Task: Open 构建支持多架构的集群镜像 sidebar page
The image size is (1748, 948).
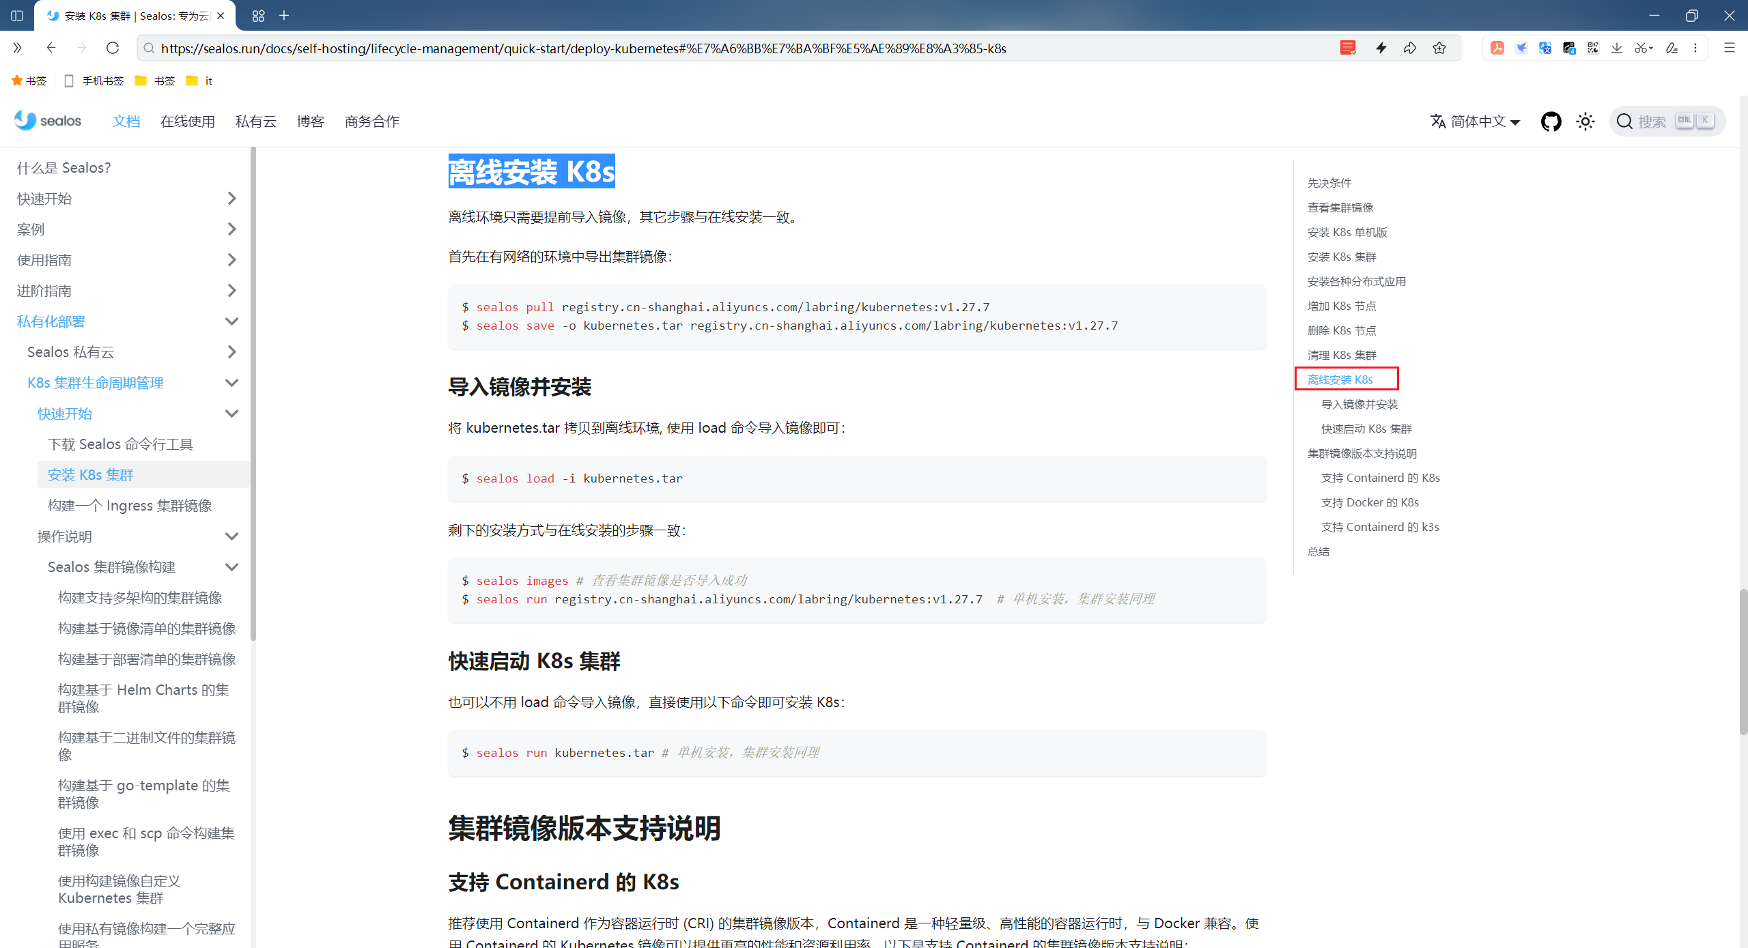Action: pos(140,598)
